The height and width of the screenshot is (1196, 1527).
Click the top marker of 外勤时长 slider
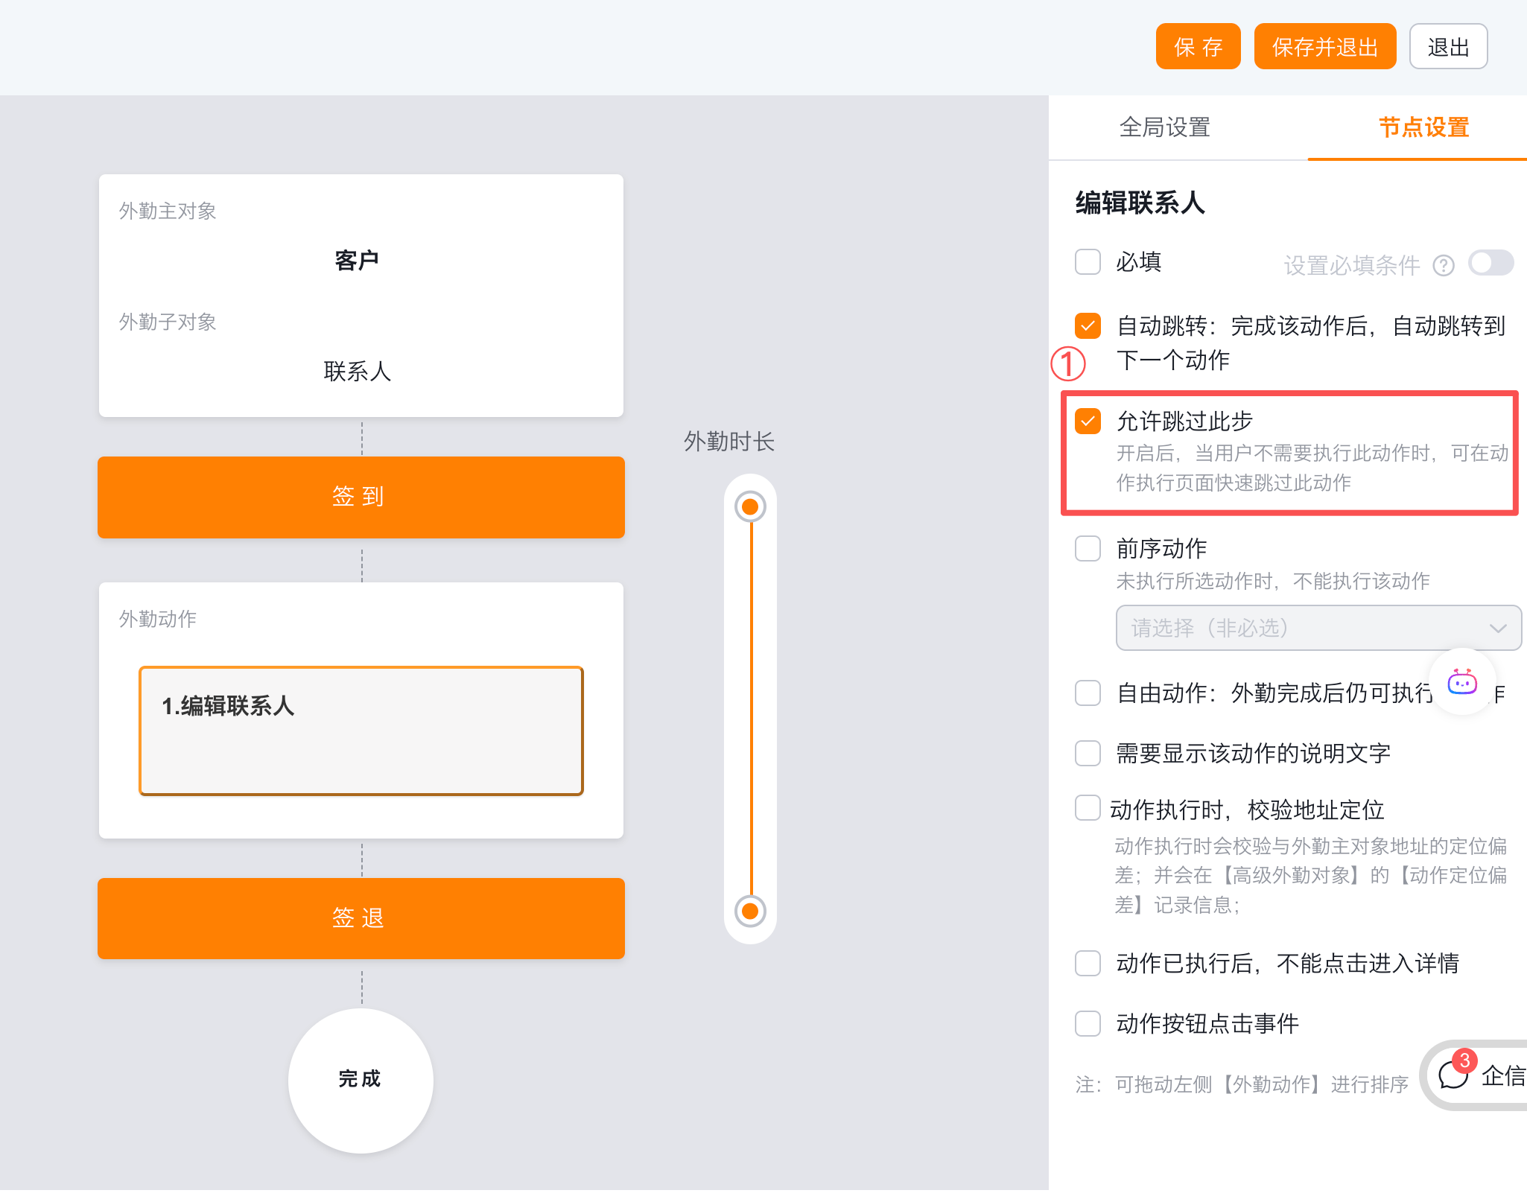point(750,507)
